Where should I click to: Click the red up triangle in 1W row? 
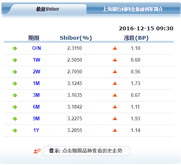point(115,60)
